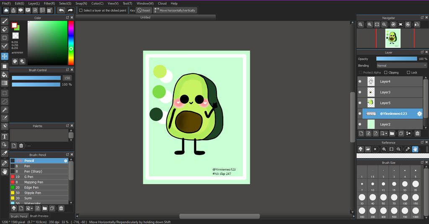
Task: Choose the Text tool
Action: pos(5,136)
